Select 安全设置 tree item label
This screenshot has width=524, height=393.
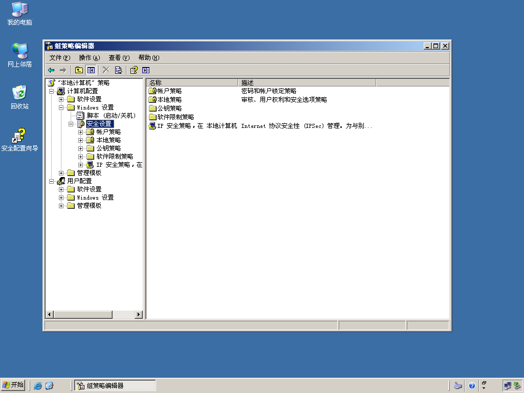point(100,124)
